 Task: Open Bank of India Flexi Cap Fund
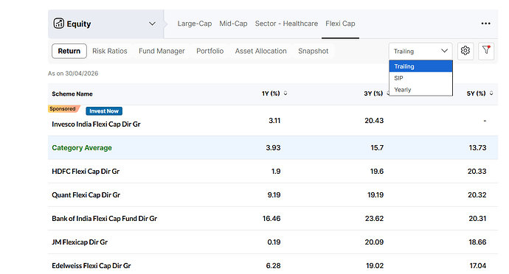click(x=105, y=219)
